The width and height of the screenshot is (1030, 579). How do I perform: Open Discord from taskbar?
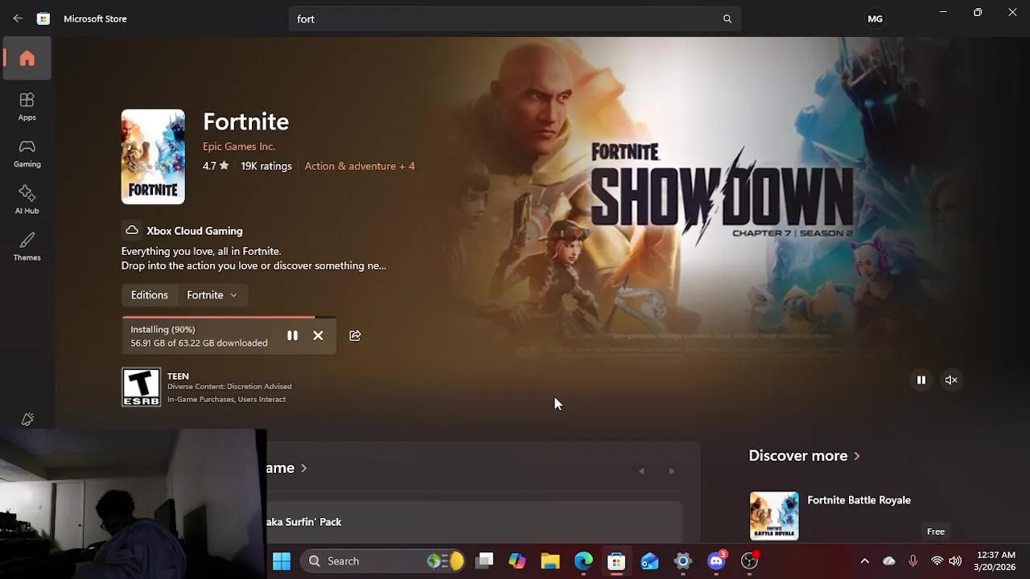[716, 561]
